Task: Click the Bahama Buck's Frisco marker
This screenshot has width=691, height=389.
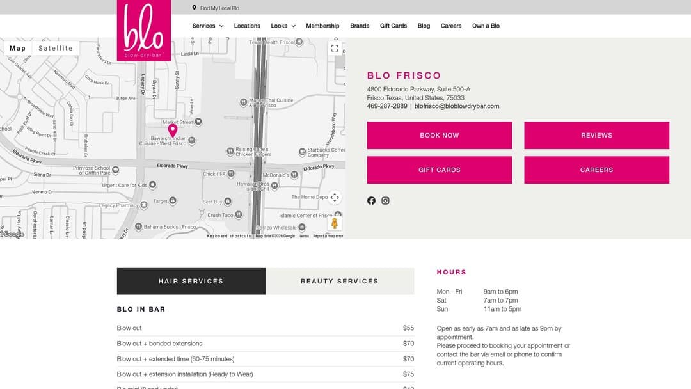Action: [x=138, y=226]
